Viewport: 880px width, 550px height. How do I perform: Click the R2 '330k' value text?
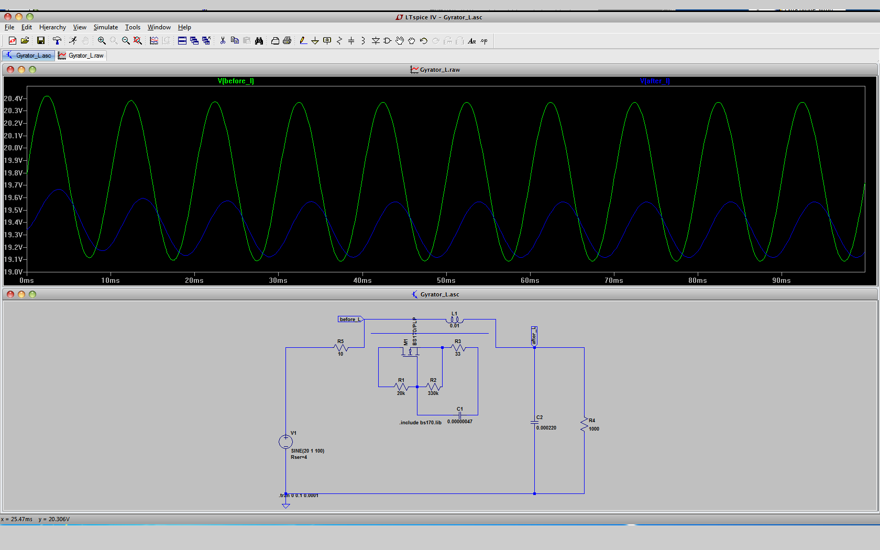(x=433, y=393)
